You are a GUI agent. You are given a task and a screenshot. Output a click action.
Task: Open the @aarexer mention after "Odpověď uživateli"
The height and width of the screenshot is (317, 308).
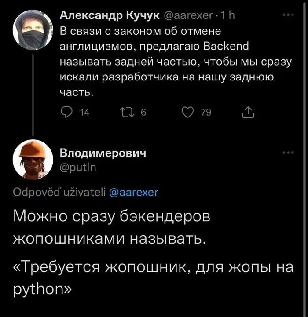(x=133, y=193)
